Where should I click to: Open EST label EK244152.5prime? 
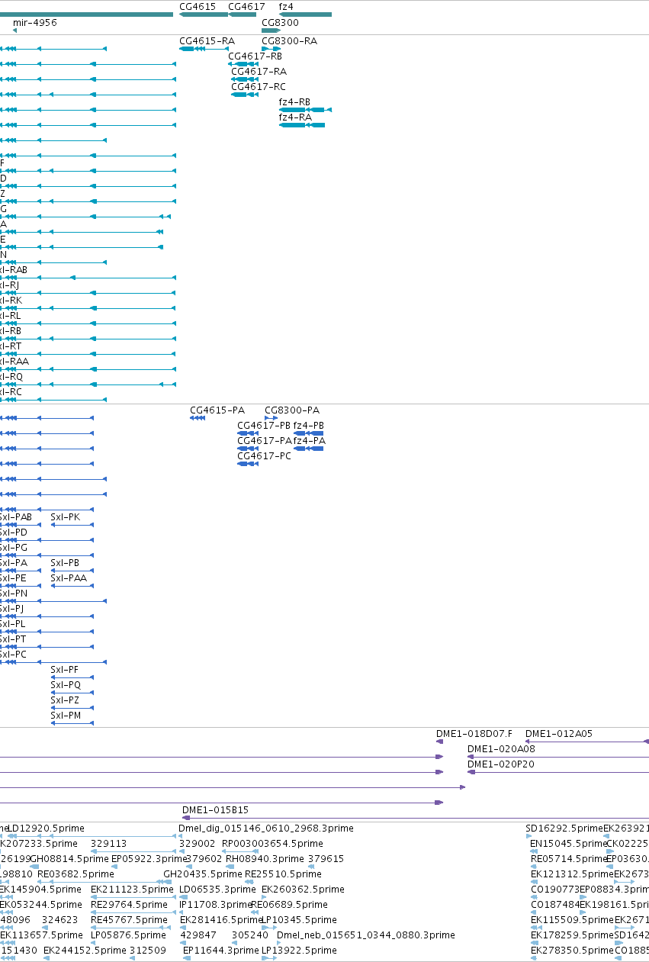[x=85, y=951]
